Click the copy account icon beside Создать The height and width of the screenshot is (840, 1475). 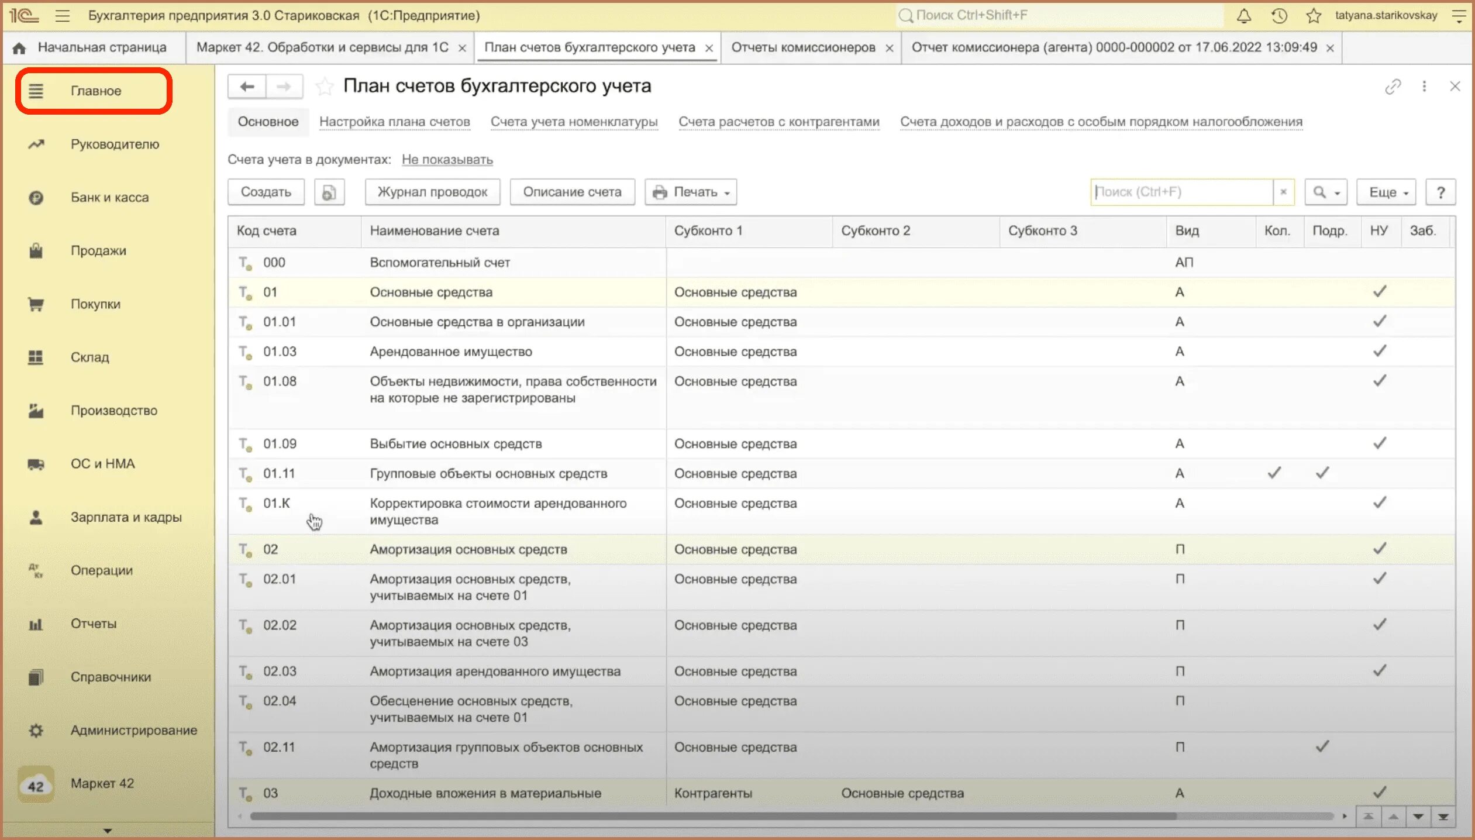(x=329, y=192)
